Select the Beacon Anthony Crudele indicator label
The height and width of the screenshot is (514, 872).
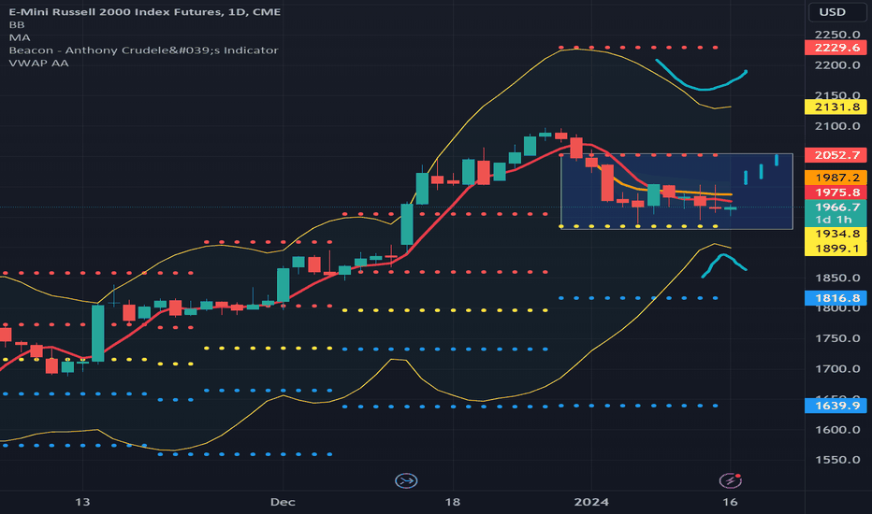[143, 50]
